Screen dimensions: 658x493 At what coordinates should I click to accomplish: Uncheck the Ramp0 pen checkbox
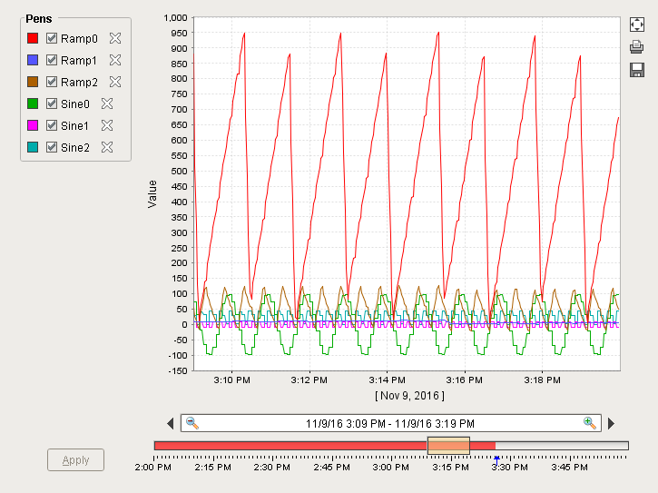52,38
